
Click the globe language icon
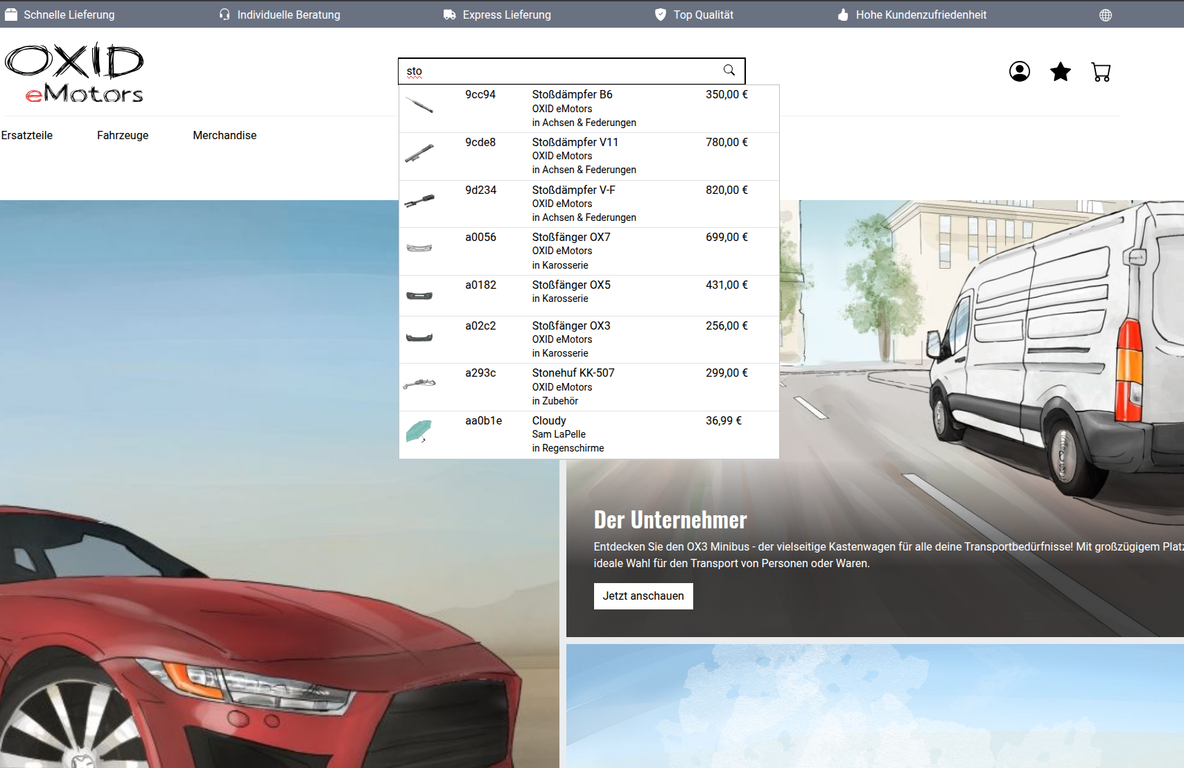pyautogui.click(x=1106, y=15)
